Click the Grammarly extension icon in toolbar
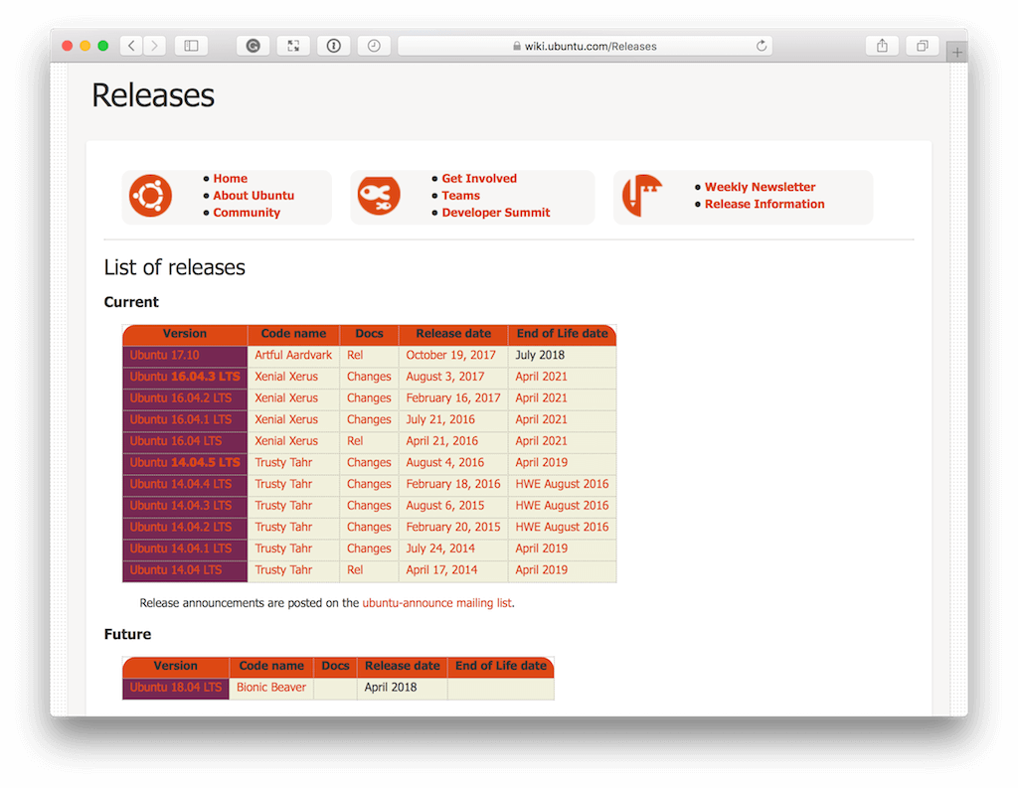 click(254, 46)
